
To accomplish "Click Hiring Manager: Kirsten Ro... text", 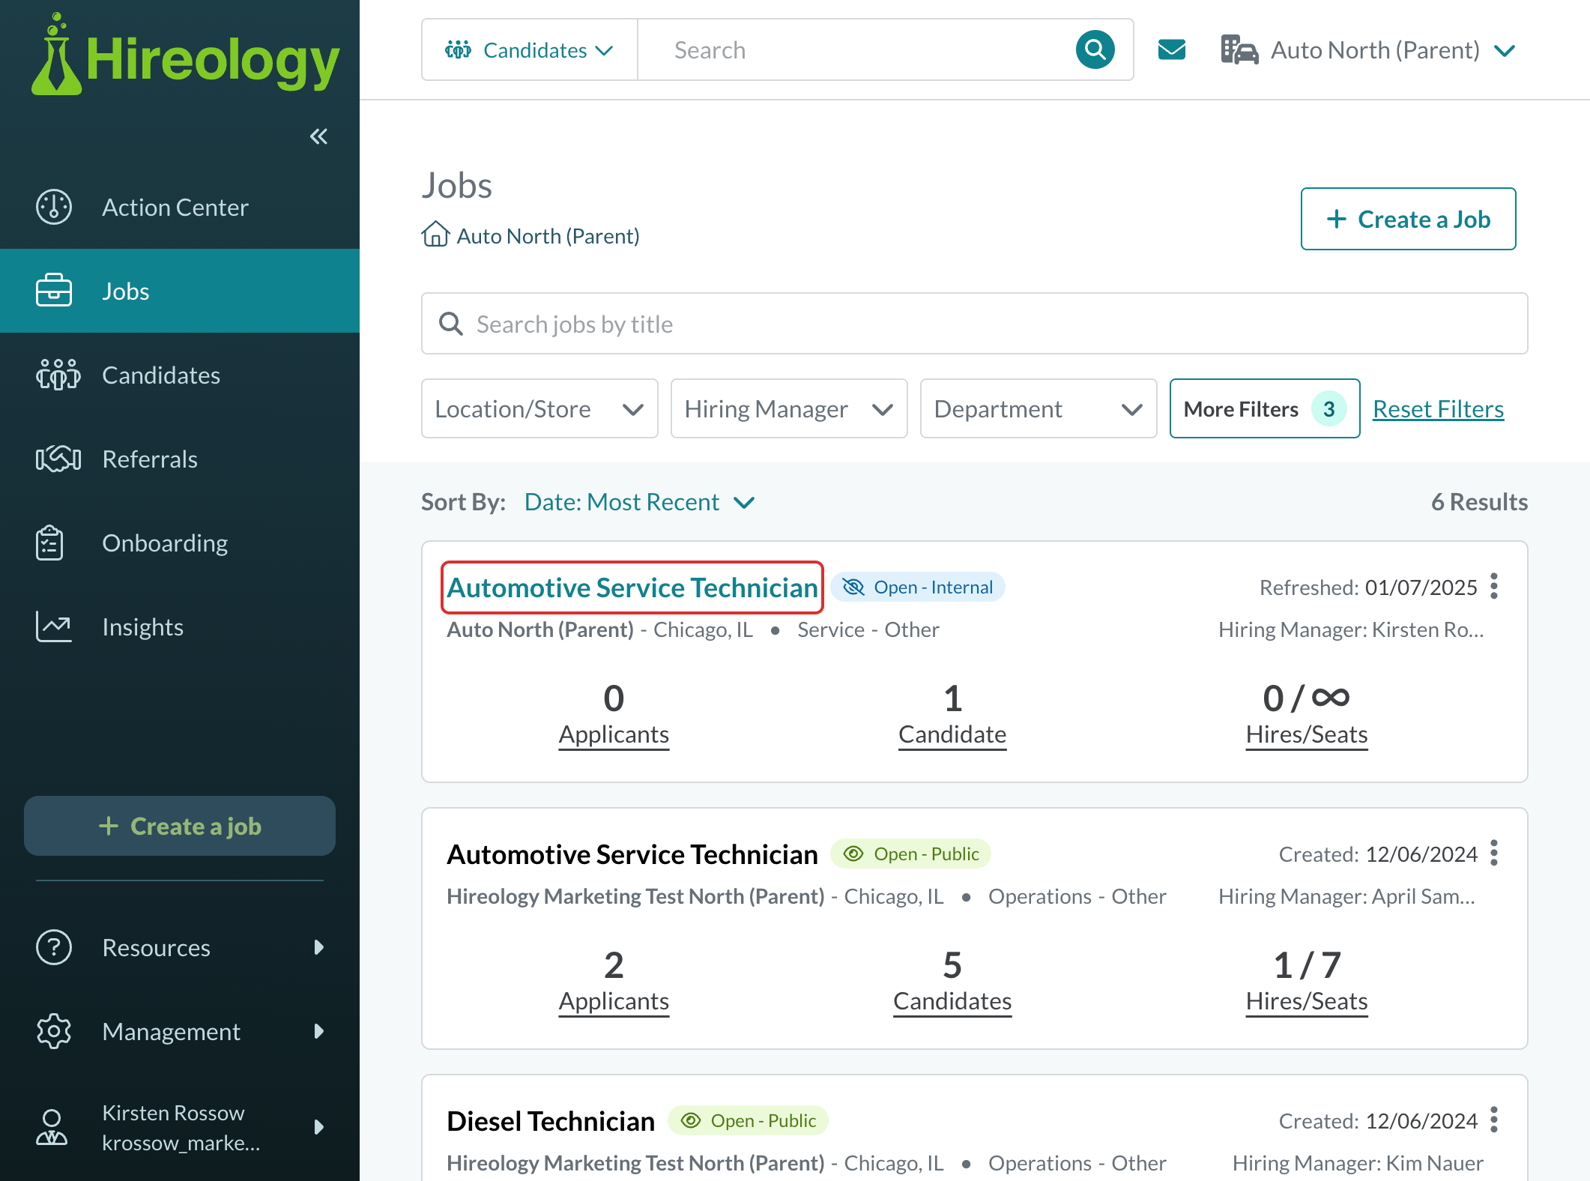I will tap(1351, 629).
